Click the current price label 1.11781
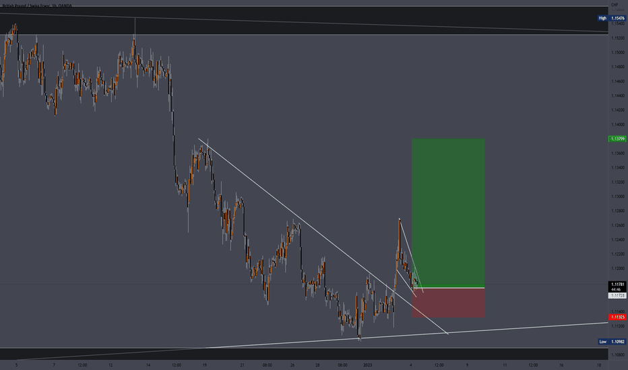628x370 pixels. click(617, 285)
